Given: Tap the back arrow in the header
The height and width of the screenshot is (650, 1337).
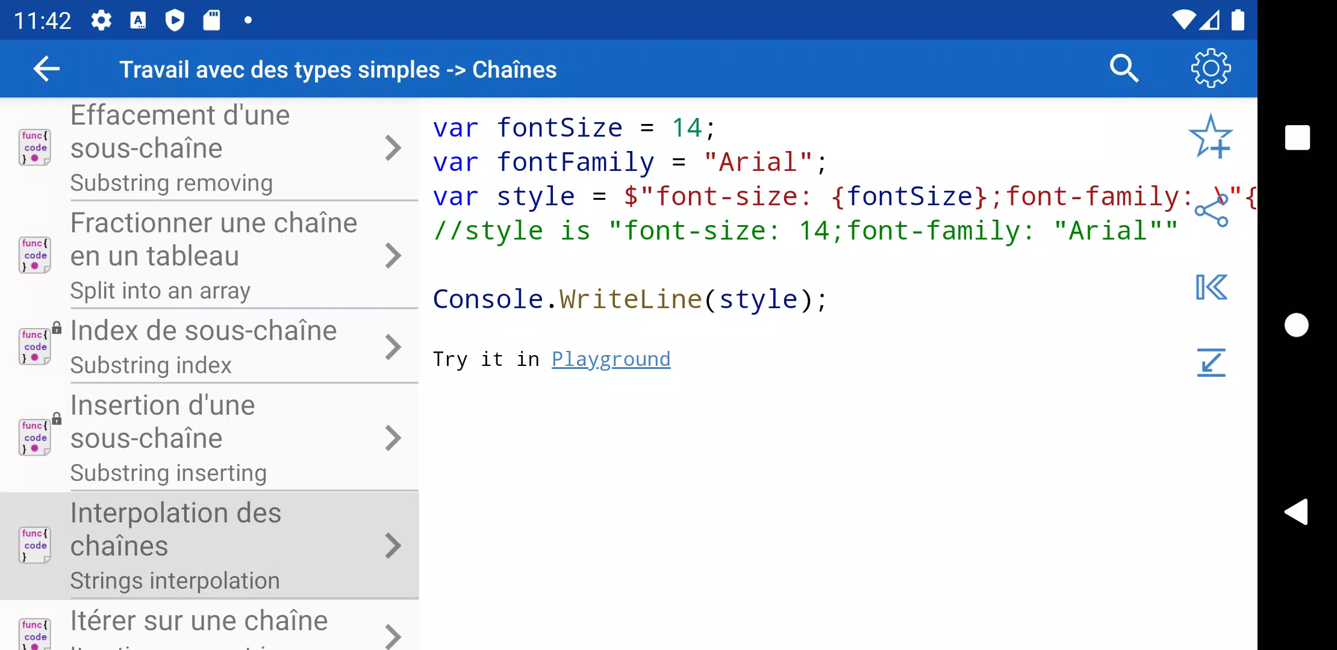Looking at the screenshot, I should [x=46, y=69].
